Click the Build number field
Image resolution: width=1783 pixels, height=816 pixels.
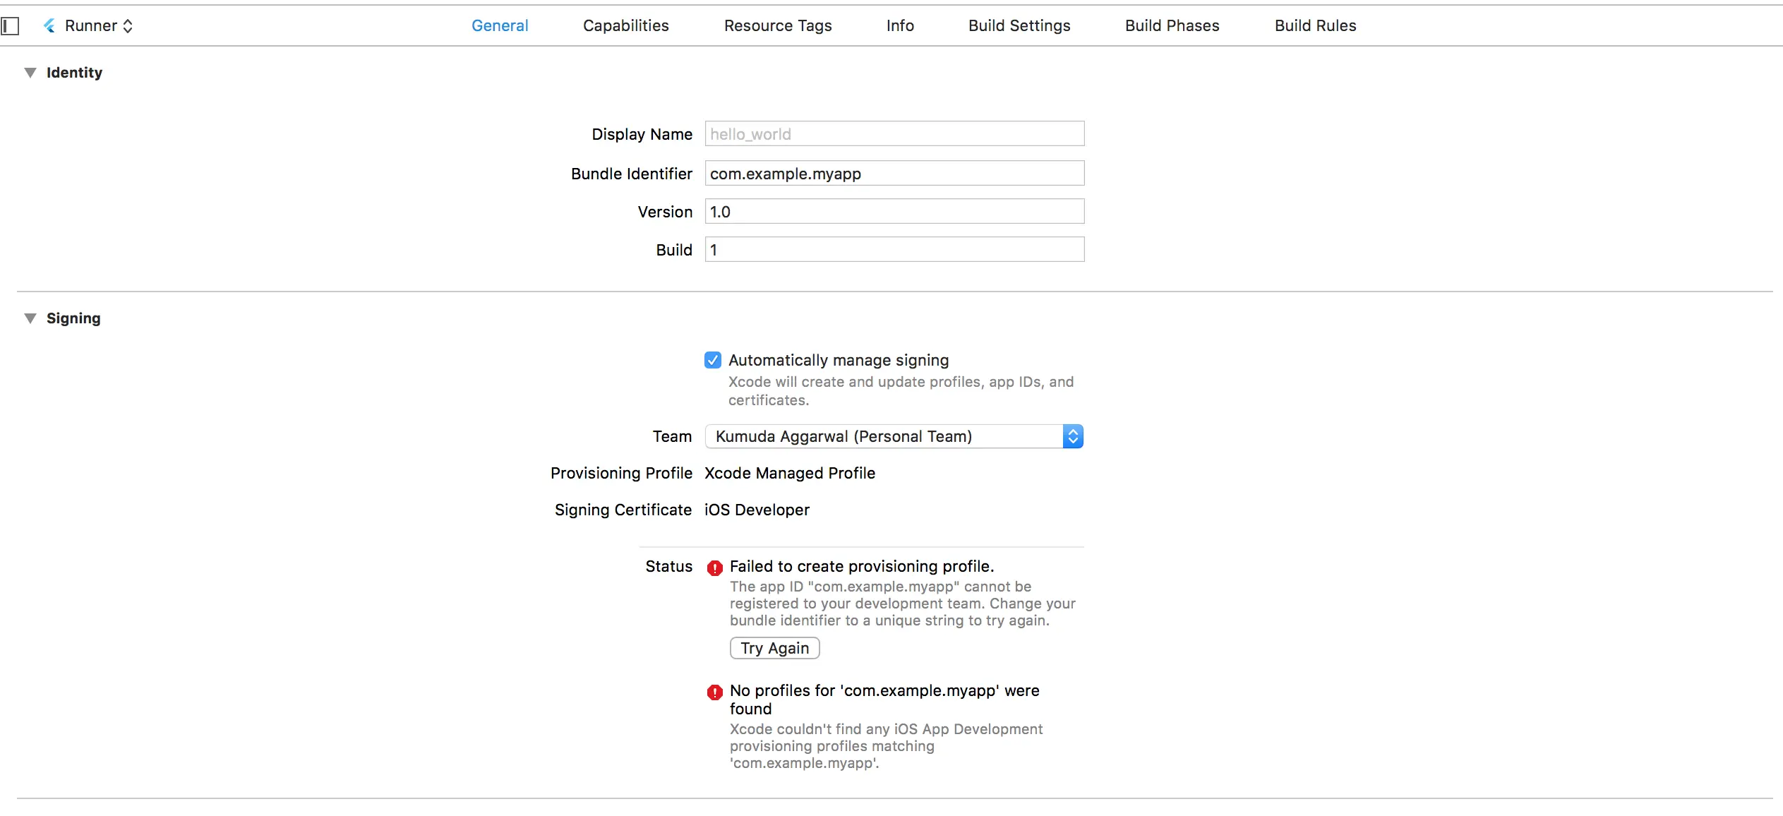(x=894, y=250)
